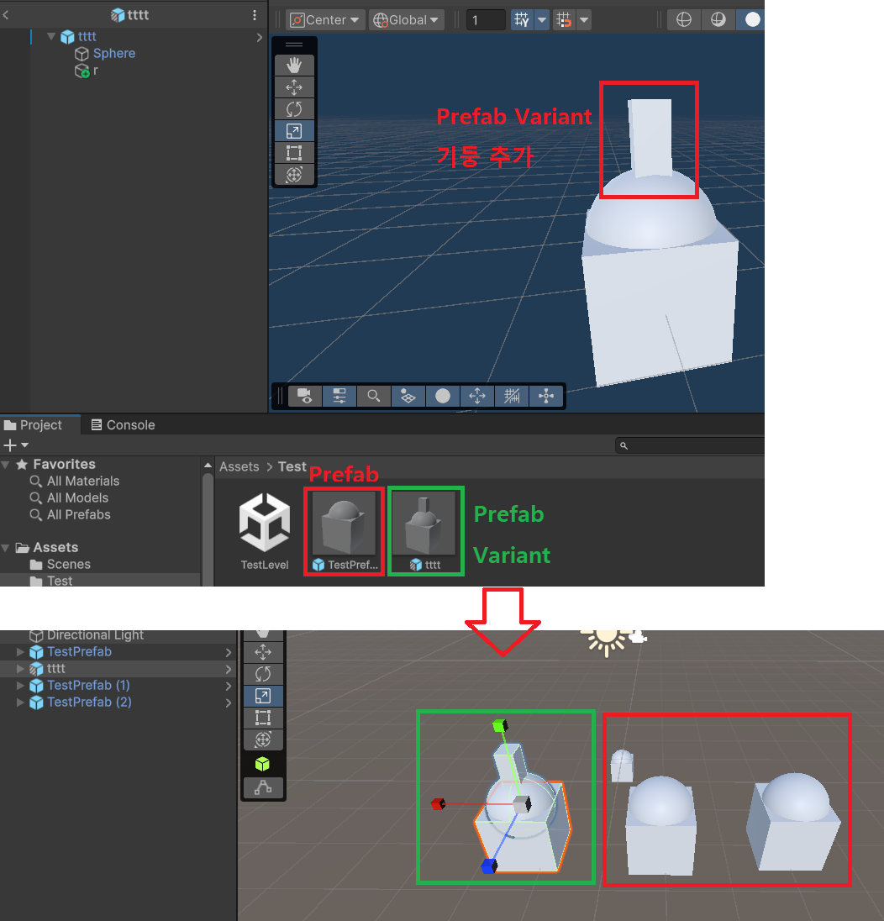Open the Center pivot dropdown

point(326,20)
